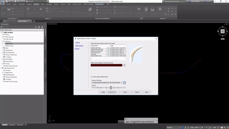Click the browse button beside Save to
The image size is (229, 129).
point(124,87)
